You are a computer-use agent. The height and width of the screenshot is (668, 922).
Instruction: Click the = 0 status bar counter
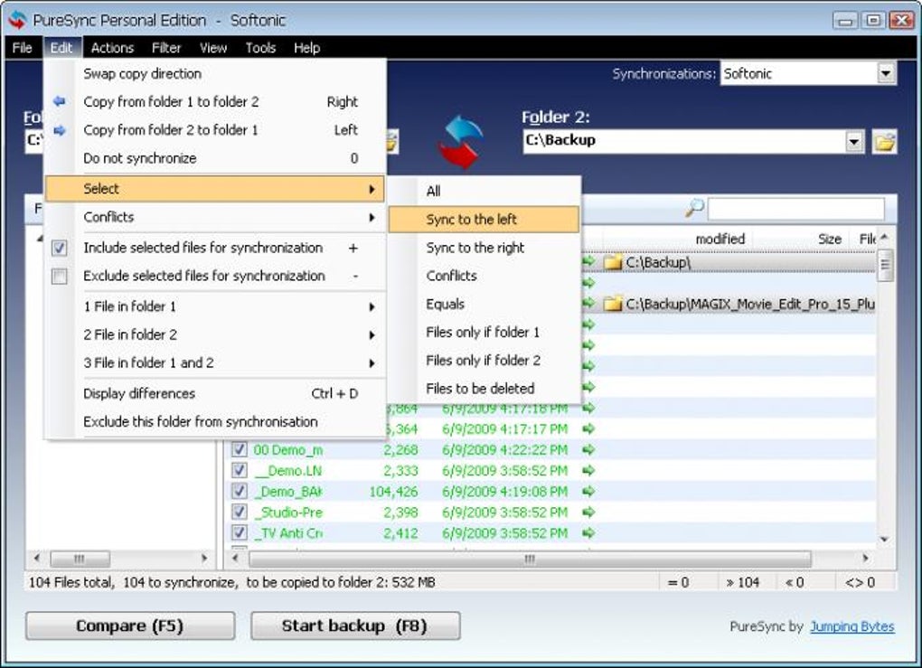(678, 582)
